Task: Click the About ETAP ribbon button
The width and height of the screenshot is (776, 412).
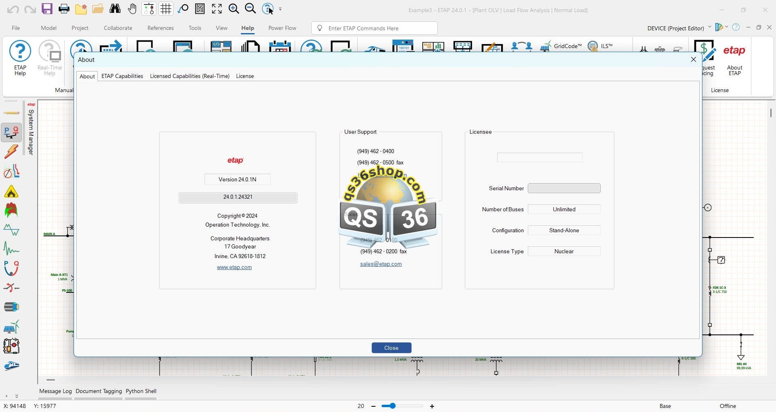Action: [x=734, y=59]
